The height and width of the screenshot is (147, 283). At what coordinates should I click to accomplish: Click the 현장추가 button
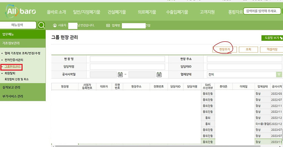(225, 49)
